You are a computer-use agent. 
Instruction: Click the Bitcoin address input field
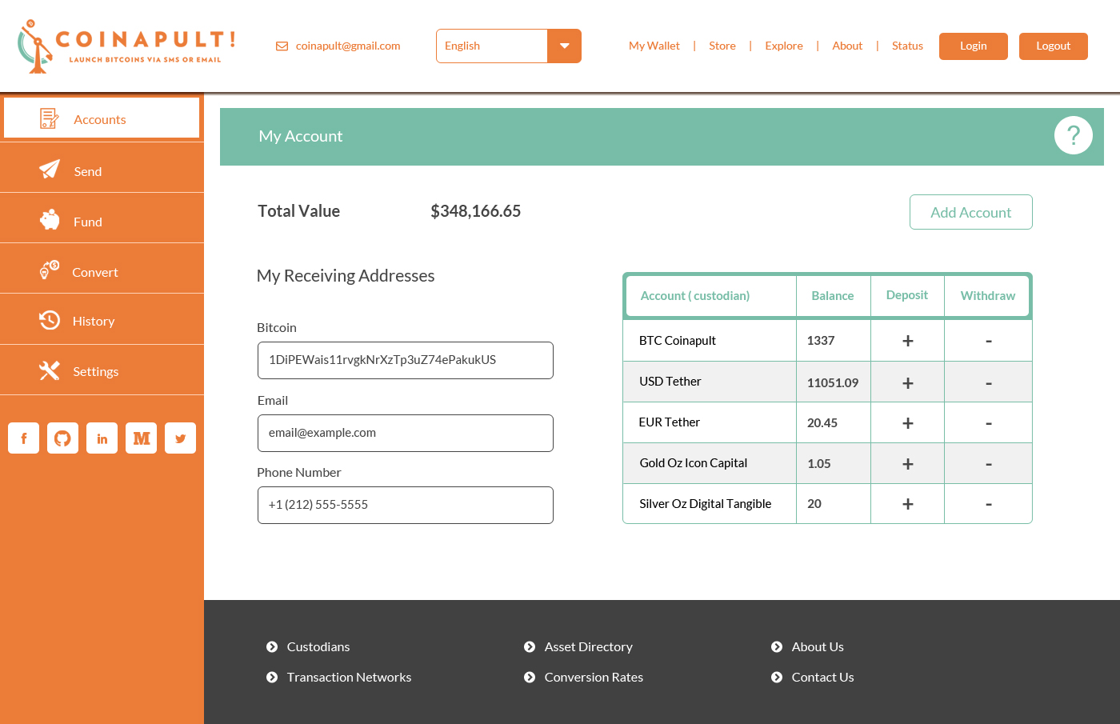point(406,360)
